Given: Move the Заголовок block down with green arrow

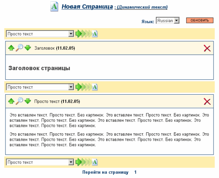Looking at the screenshot, I should coord(28,48).
